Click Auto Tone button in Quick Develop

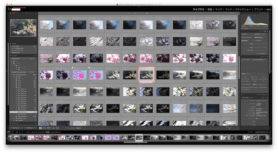[259, 41]
